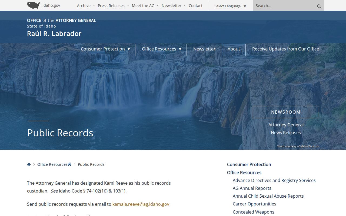Open Career Opportunities sidebar link
346x216 pixels.
pyautogui.click(x=254, y=204)
